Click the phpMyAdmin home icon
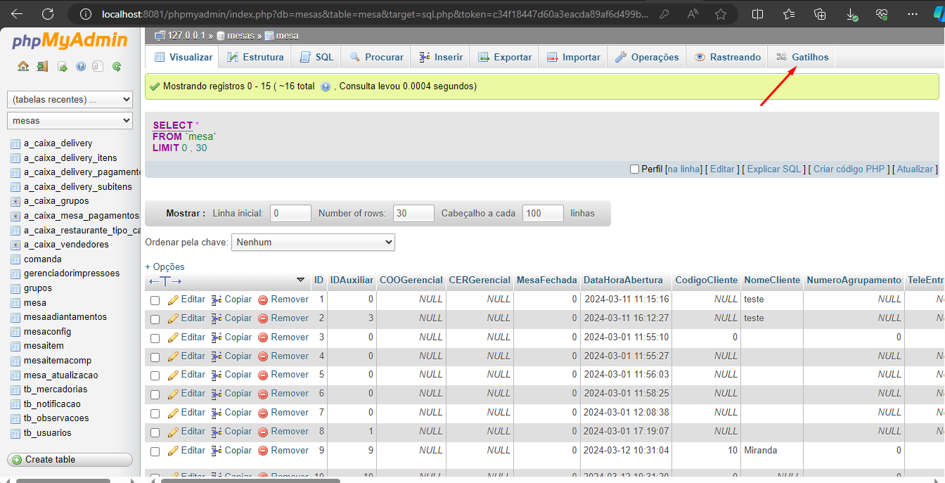Screen dimensions: 945x483 [x=23, y=67]
